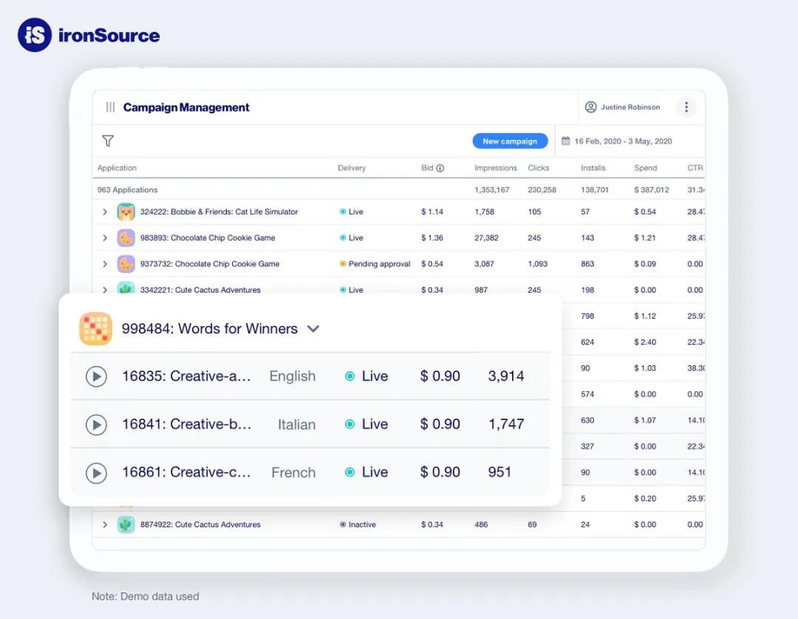
Task: Sort by the Clicks column header
Action: [539, 168]
